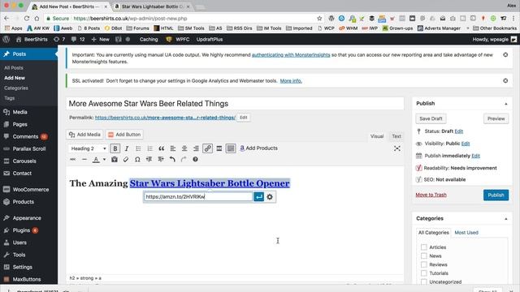Check the Reviews category
This screenshot has height=292, width=520.
(x=424, y=264)
